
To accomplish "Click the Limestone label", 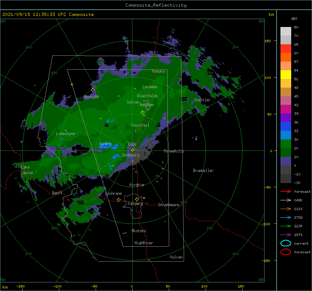I will point(66,134).
